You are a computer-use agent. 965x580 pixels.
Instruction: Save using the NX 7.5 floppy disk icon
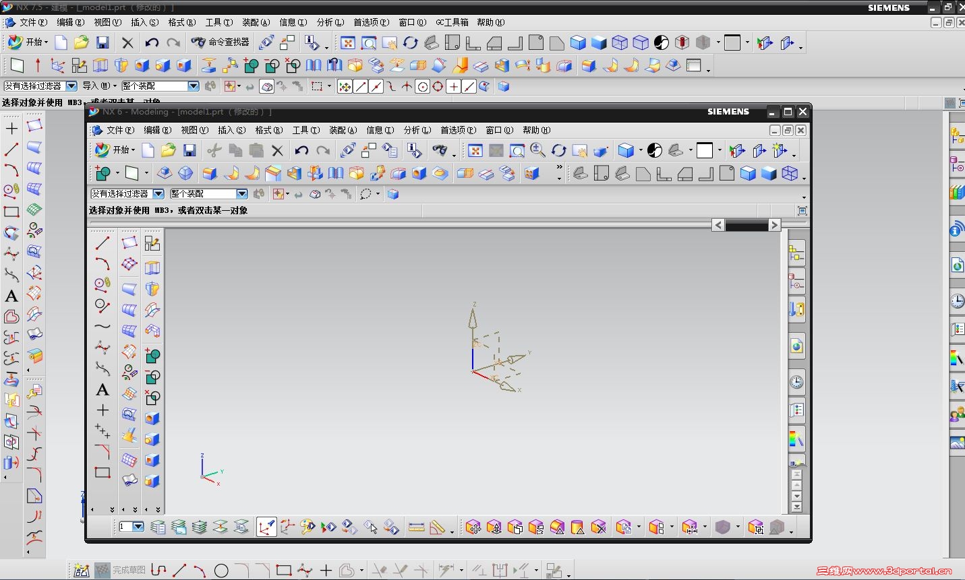point(103,42)
